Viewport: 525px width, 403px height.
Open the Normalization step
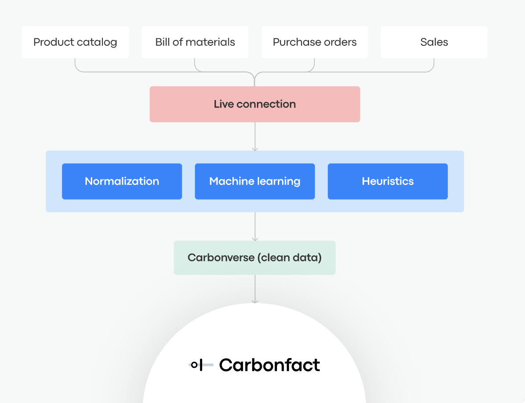122,181
